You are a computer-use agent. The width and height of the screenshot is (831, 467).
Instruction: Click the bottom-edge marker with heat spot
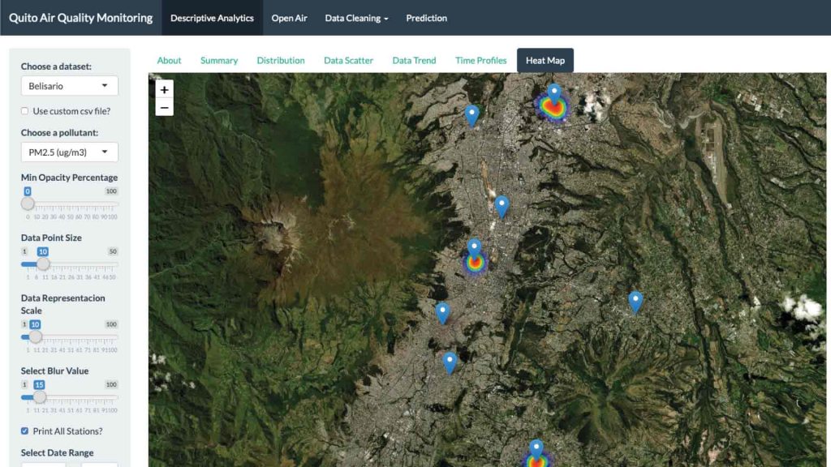pyautogui.click(x=536, y=449)
